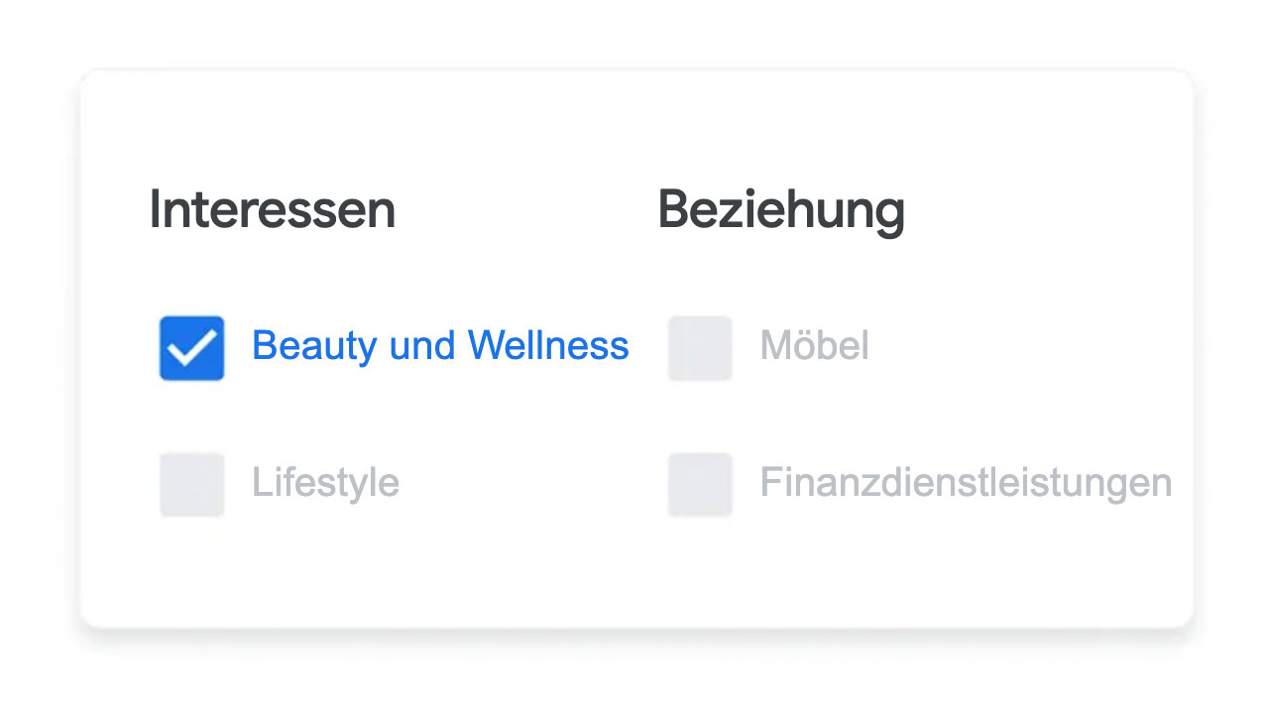1265x714 pixels.
Task: Click the word Wellness in the blue label
Action: point(548,345)
